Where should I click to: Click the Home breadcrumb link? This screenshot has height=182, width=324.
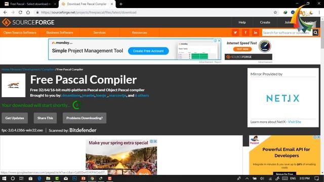(x=6, y=70)
